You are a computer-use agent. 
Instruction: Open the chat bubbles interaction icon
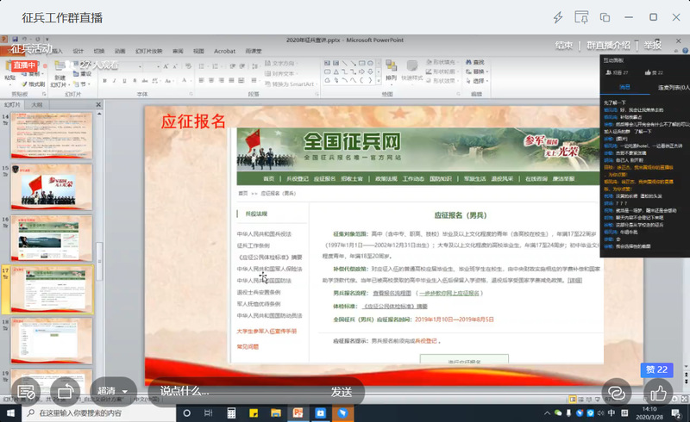(x=616, y=392)
